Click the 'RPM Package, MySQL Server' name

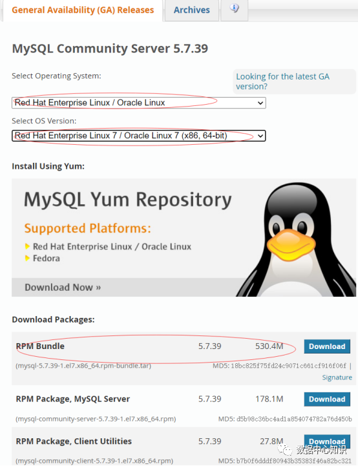73,399
